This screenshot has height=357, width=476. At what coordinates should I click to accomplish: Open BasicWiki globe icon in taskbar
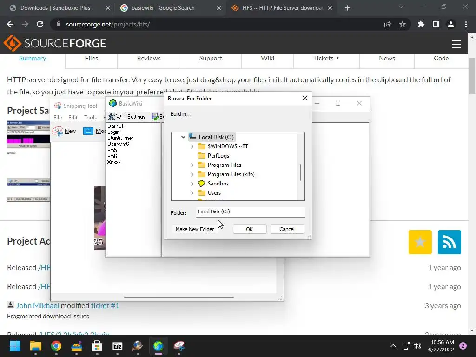(158, 346)
